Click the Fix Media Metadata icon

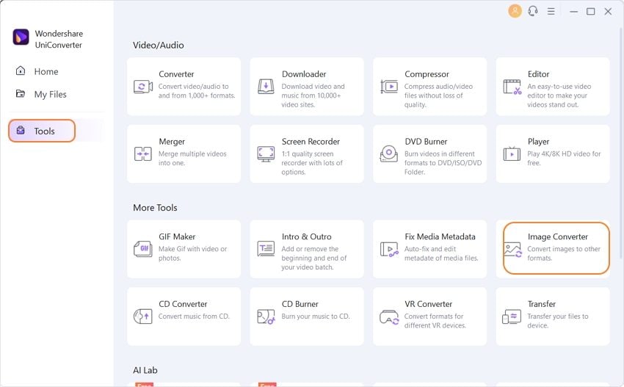pyautogui.click(x=389, y=249)
